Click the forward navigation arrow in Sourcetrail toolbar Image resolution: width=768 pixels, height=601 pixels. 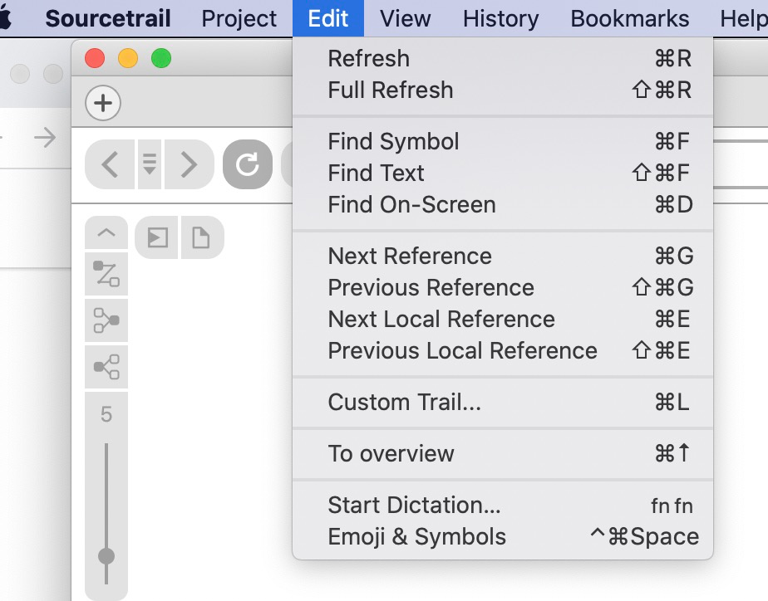190,164
